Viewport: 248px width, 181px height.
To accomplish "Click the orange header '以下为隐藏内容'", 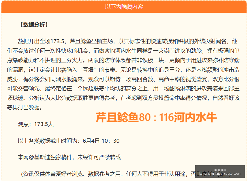I will tap(124, 7).
